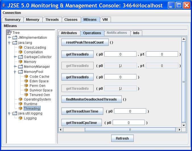The image size is (192, 151).
Task: Switch to the Threads tab
Action: 52,20
